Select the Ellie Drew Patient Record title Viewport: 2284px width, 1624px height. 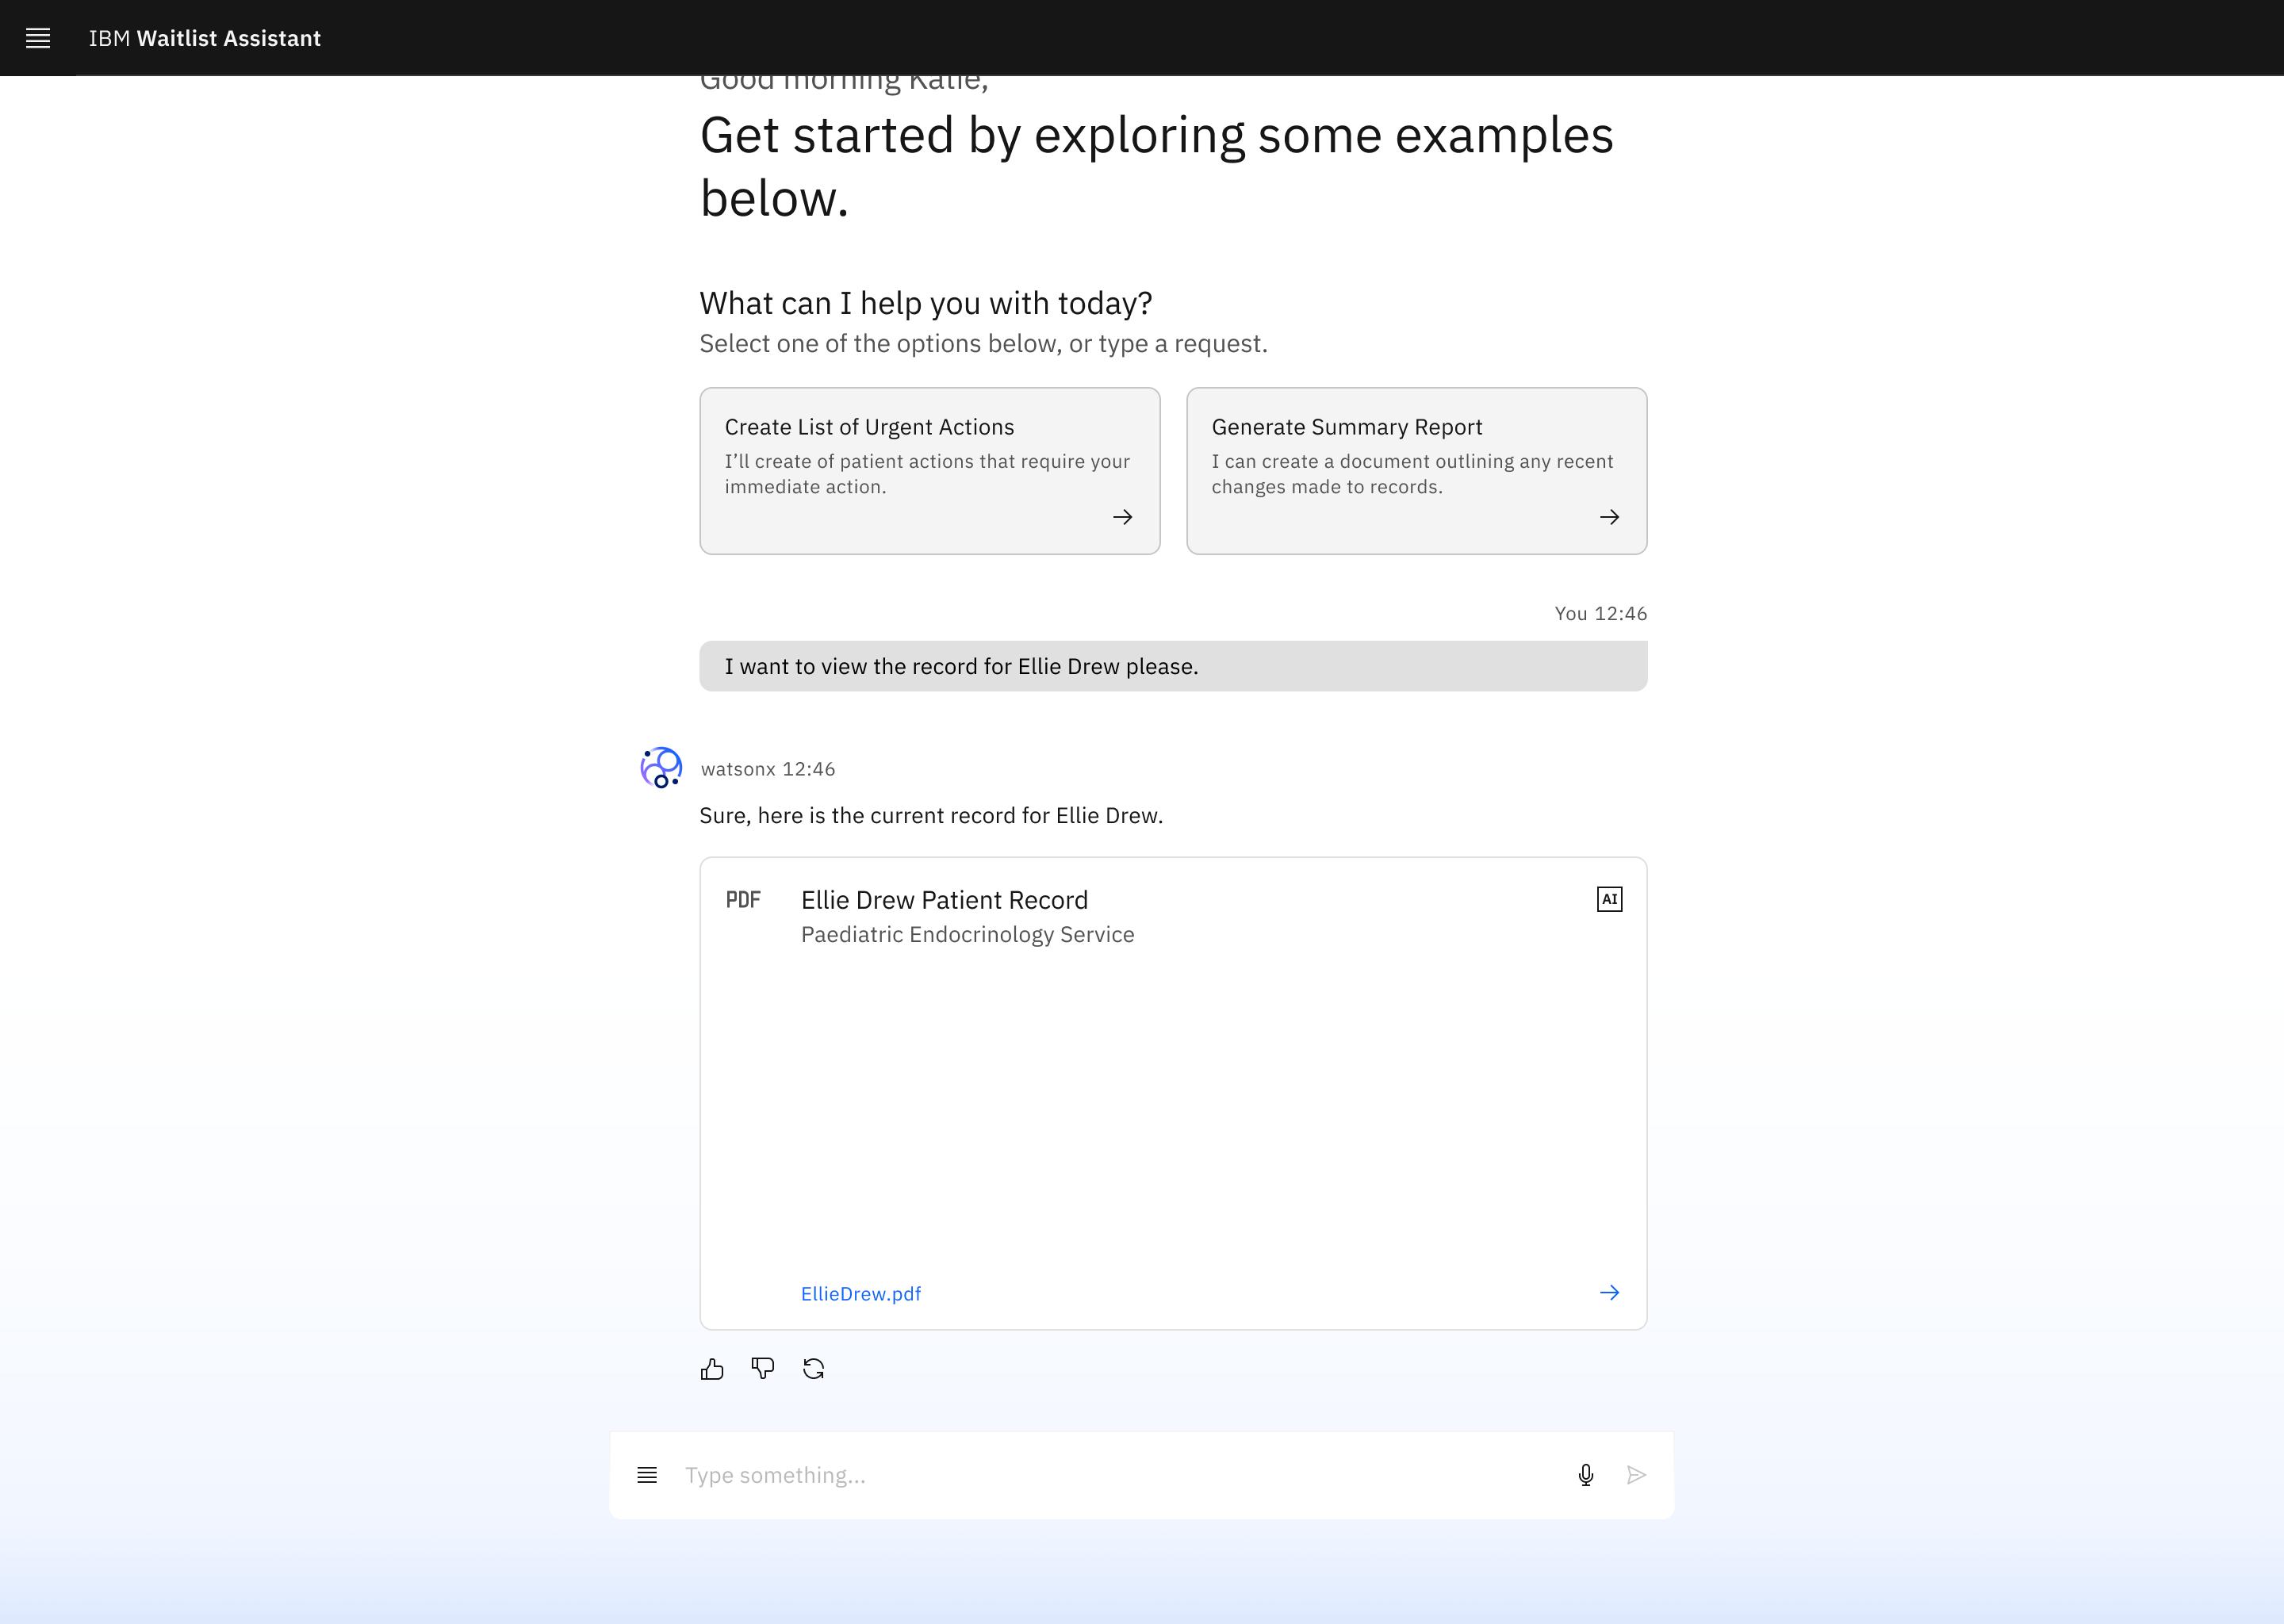tap(944, 900)
